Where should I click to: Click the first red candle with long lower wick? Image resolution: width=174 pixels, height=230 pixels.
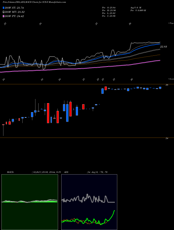[x=3, y=130]
